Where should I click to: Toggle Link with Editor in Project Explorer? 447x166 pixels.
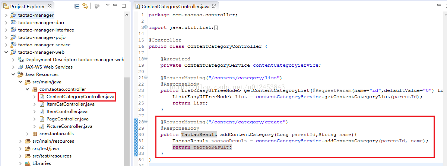point(85,6)
